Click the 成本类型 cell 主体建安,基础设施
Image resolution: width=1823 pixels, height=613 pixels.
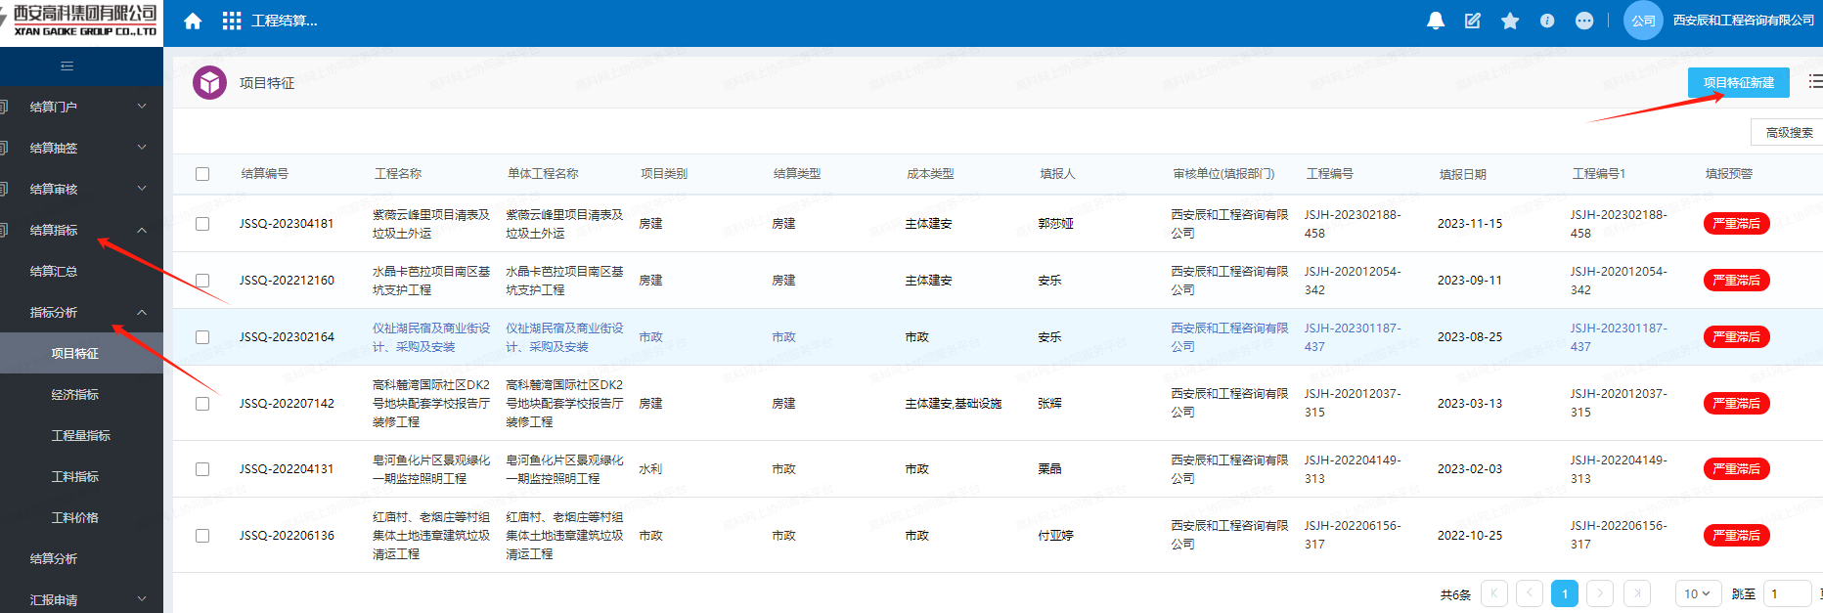click(954, 404)
